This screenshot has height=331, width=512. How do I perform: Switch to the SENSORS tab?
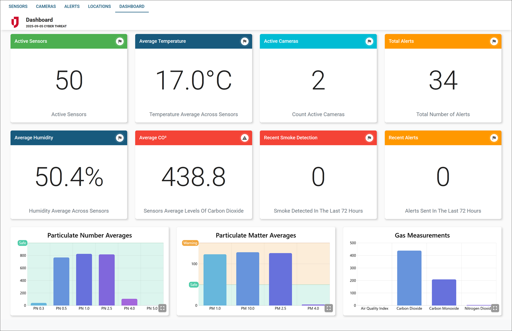(18, 6)
